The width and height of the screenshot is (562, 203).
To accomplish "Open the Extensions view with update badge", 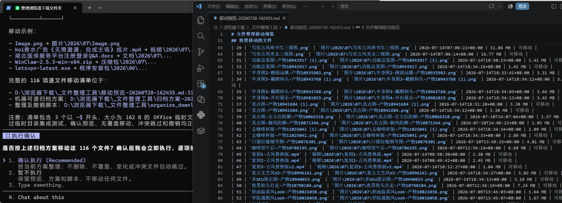I will 201,84.
